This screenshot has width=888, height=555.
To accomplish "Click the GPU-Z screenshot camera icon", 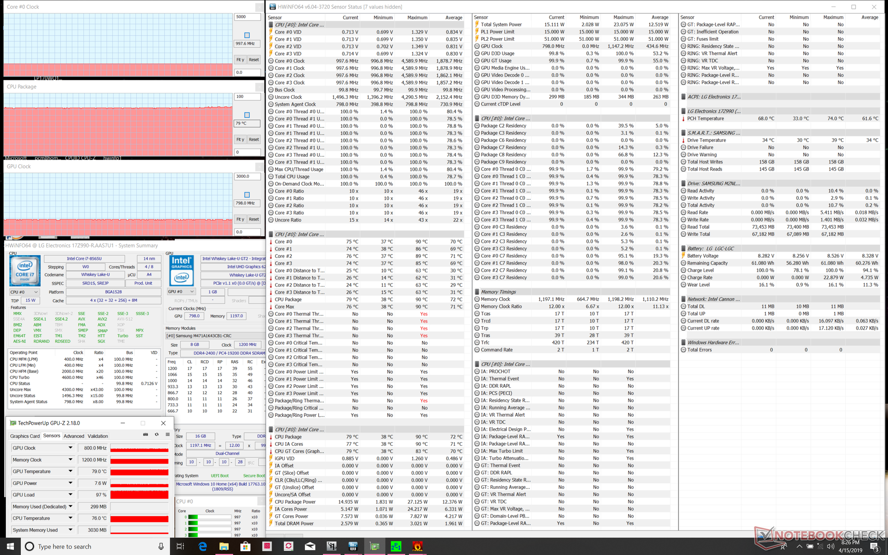I will pos(145,435).
